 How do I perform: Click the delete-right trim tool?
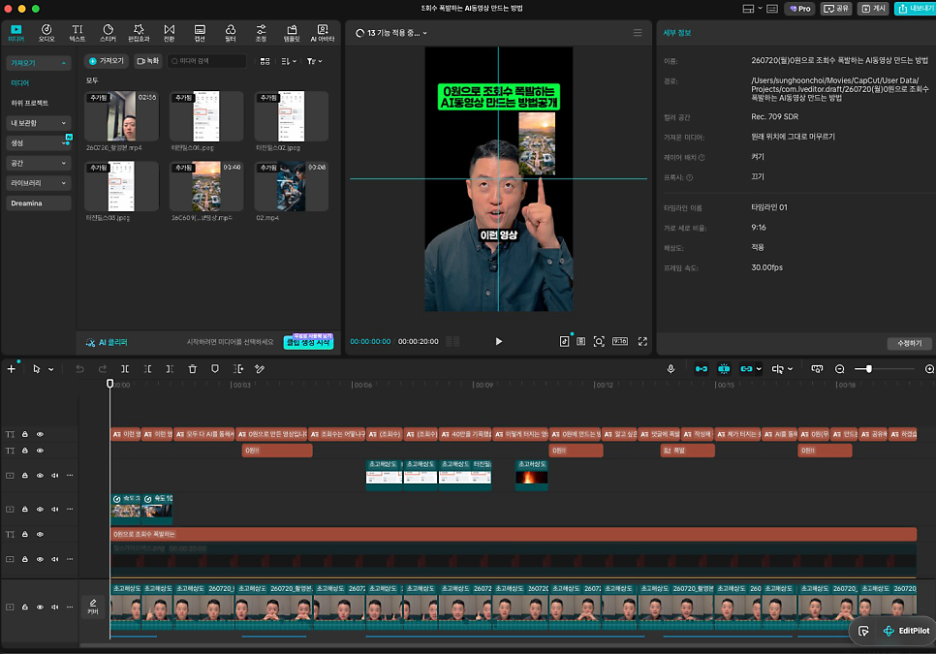click(x=171, y=369)
